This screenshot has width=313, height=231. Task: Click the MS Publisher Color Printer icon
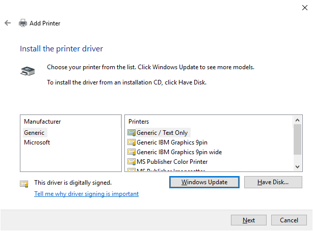point(132,162)
